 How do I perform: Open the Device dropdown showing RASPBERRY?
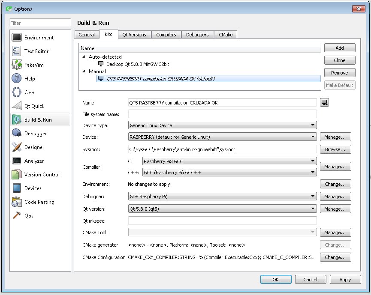pos(223,137)
